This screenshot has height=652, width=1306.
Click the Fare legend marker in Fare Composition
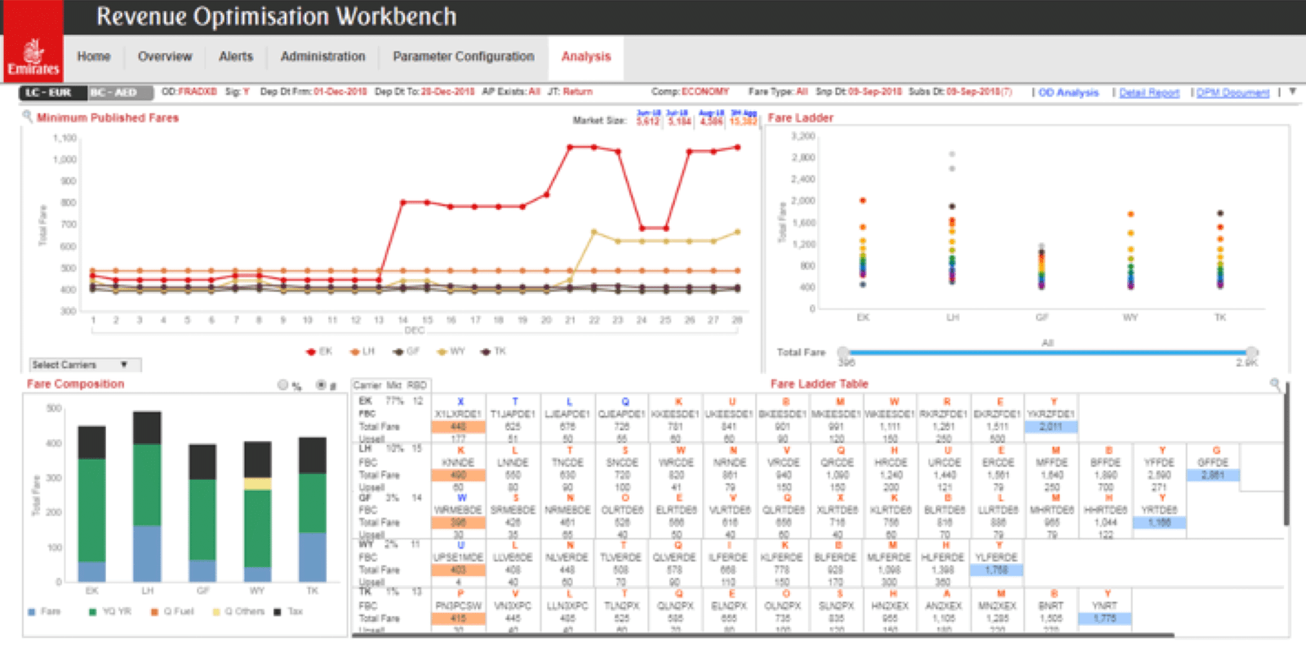(31, 611)
